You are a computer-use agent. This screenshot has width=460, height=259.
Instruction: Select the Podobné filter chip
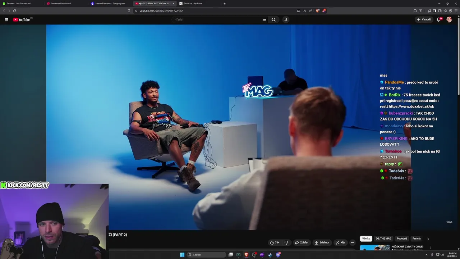[402, 238]
